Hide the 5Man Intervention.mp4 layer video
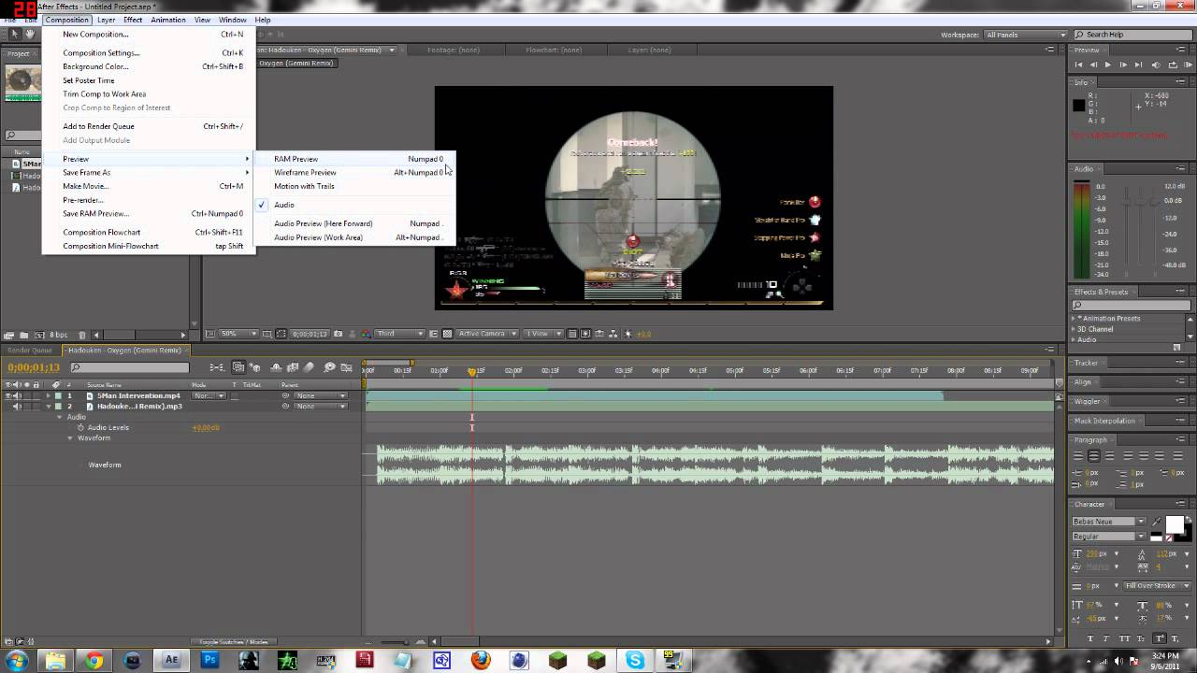The height and width of the screenshot is (673, 1197). click(8, 395)
